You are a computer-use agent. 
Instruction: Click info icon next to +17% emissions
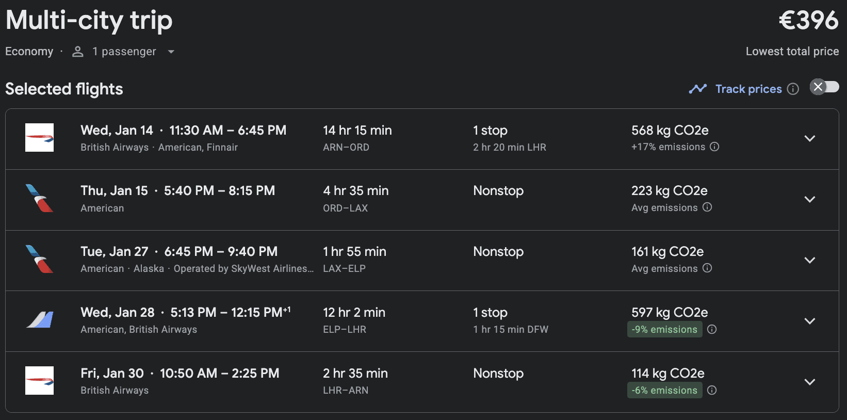point(714,147)
